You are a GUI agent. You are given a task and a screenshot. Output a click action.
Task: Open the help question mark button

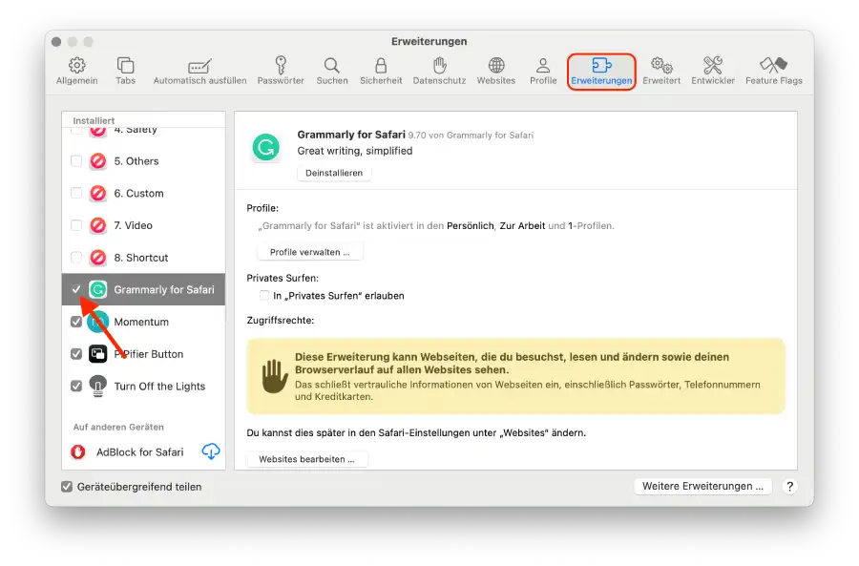(789, 486)
